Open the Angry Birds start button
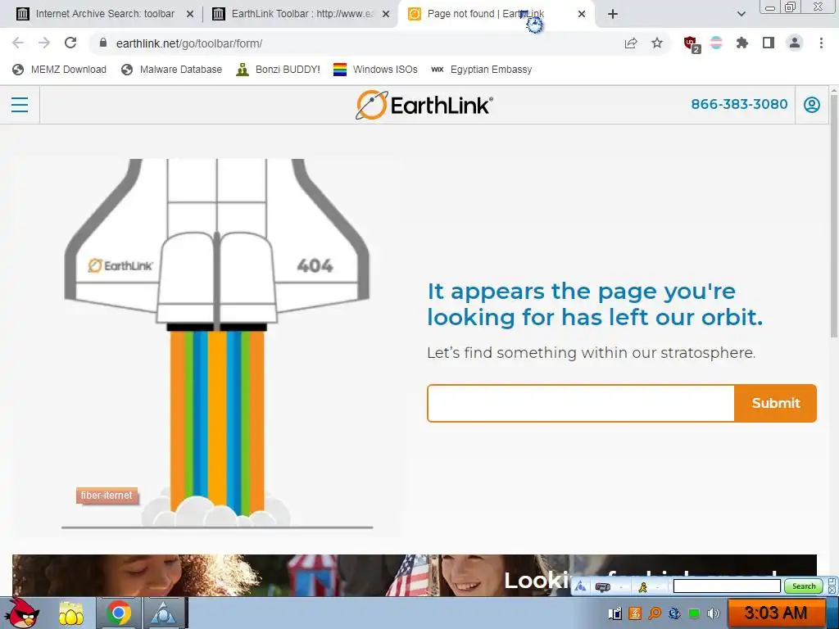The height and width of the screenshot is (629, 839). coord(21,613)
